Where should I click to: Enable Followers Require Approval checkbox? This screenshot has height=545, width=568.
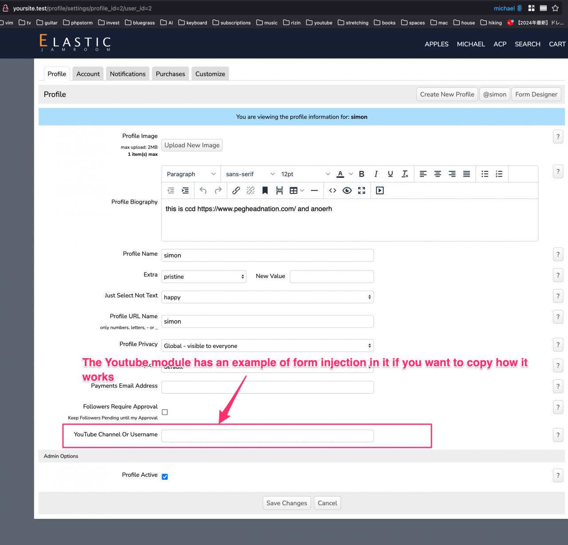pos(165,412)
